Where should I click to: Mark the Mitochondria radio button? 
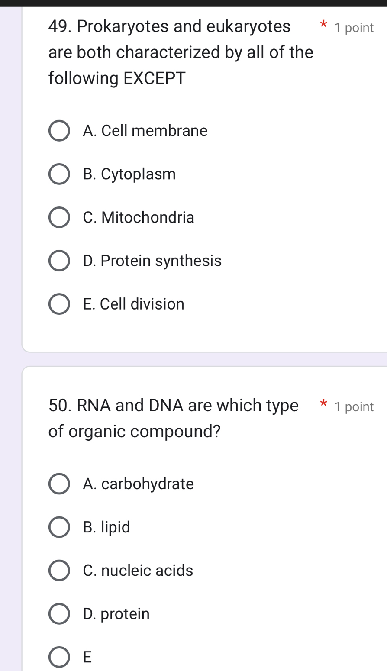point(59,217)
